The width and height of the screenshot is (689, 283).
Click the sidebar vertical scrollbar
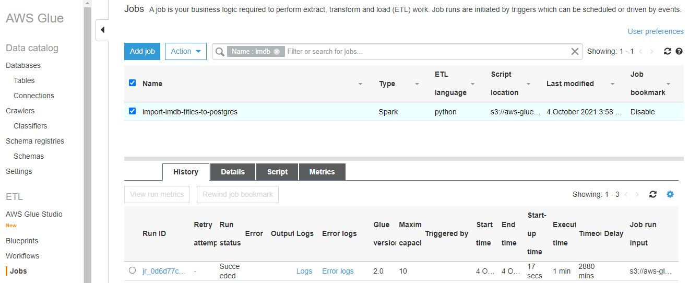(87, 141)
